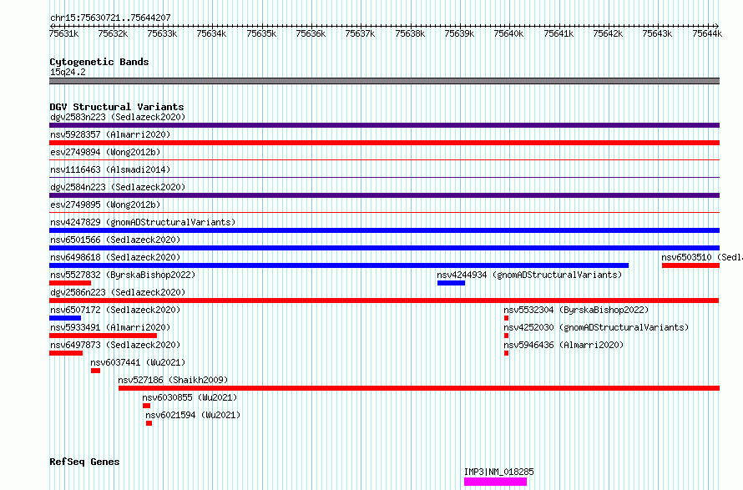Click the purple dgv2584n223 variant bar
Screen dimensions: 743x490
[x=384, y=195]
